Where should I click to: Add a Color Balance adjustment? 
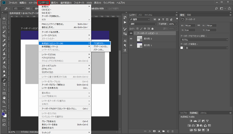[x=193, y=126]
